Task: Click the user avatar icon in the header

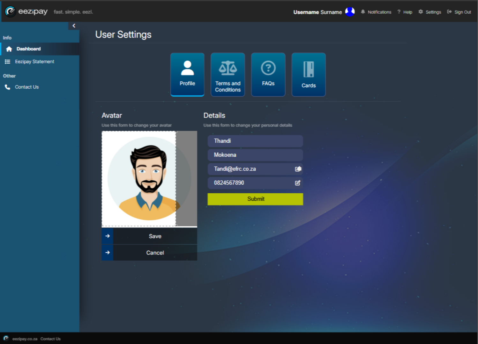Action: click(x=350, y=12)
